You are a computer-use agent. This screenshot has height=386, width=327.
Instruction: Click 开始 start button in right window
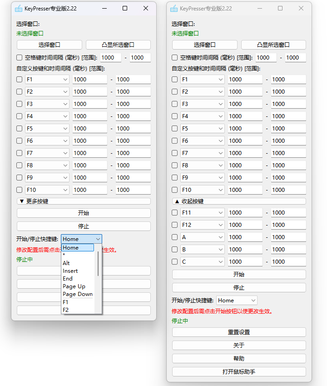(239, 275)
